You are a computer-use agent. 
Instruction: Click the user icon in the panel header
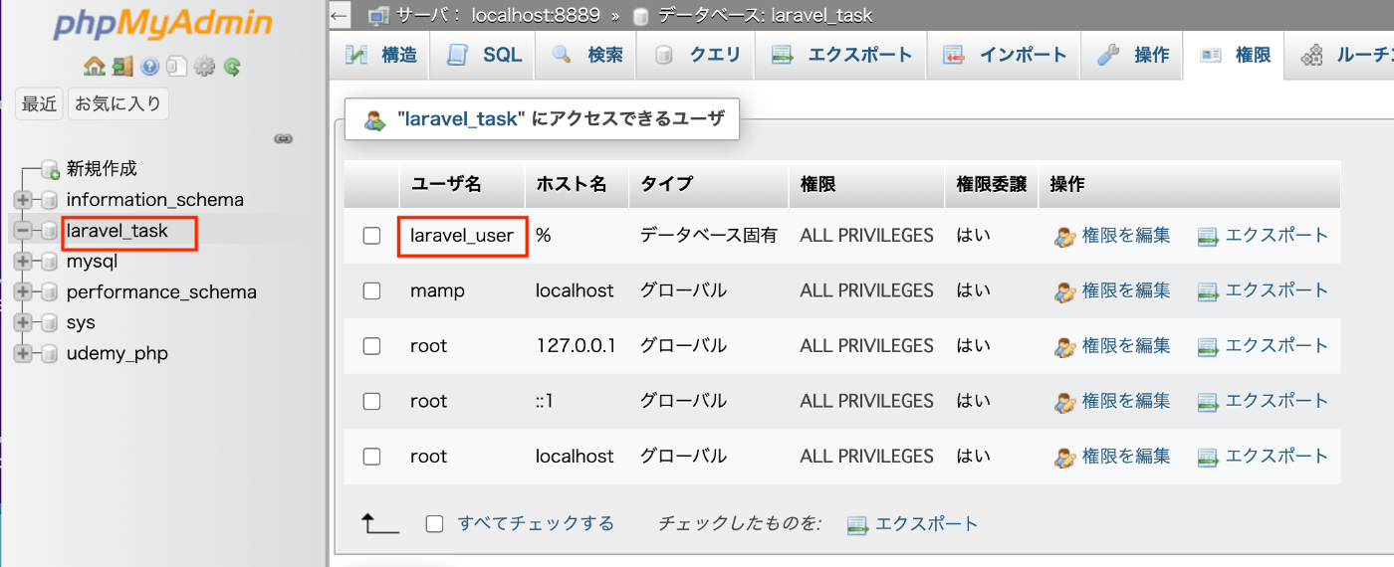point(374,120)
